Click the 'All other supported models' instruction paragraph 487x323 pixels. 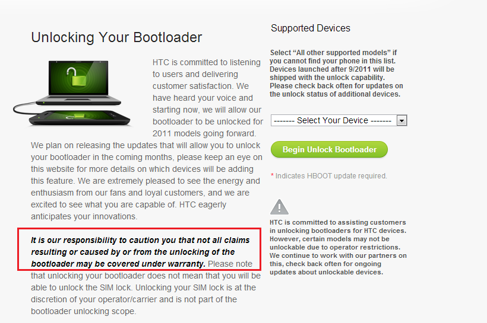coord(336,73)
